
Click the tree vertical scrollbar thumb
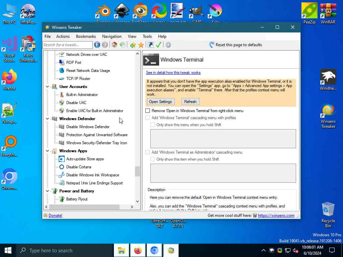[137, 171]
